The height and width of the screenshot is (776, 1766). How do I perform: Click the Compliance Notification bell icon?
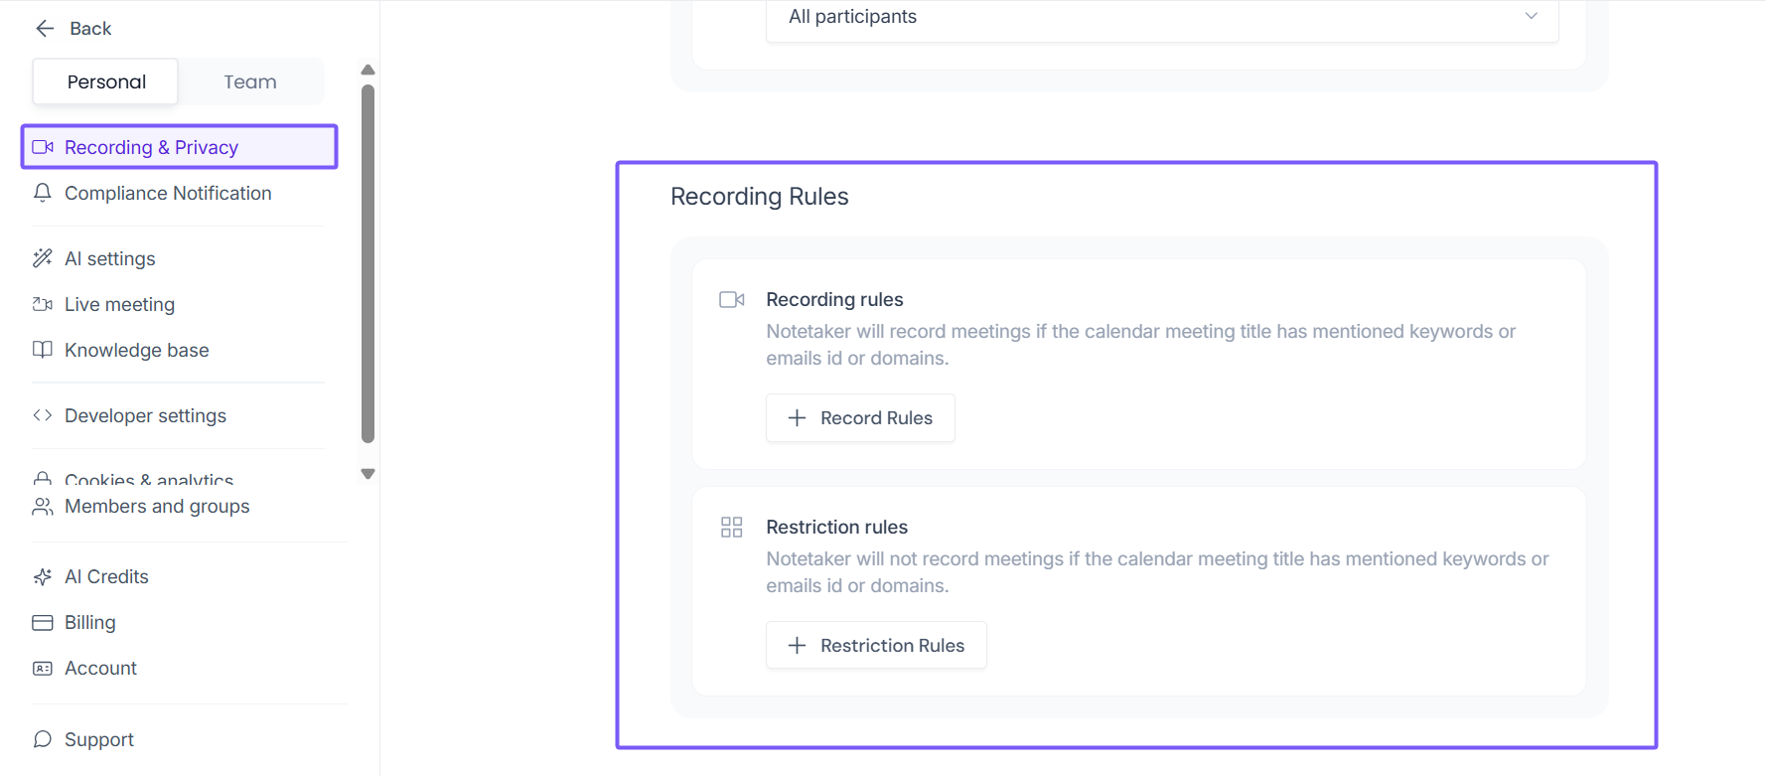[43, 193]
